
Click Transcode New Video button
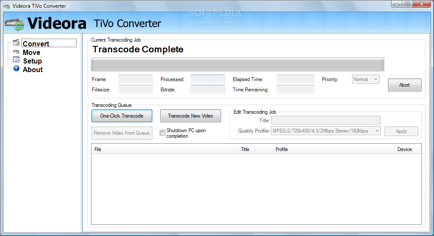coord(191,116)
